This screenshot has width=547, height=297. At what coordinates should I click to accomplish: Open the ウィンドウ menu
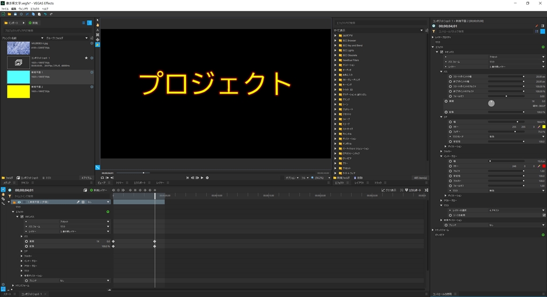pos(24,9)
